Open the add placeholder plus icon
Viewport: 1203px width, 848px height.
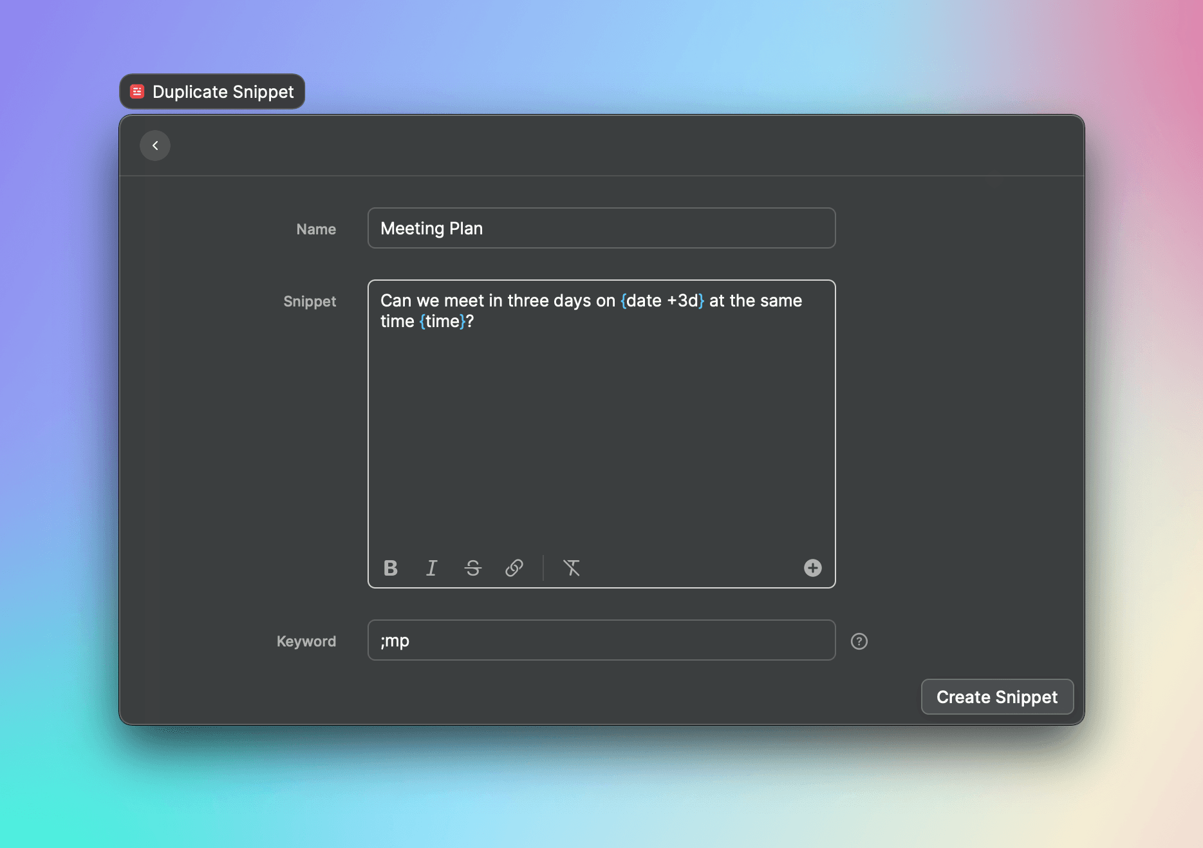[x=812, y=568]
